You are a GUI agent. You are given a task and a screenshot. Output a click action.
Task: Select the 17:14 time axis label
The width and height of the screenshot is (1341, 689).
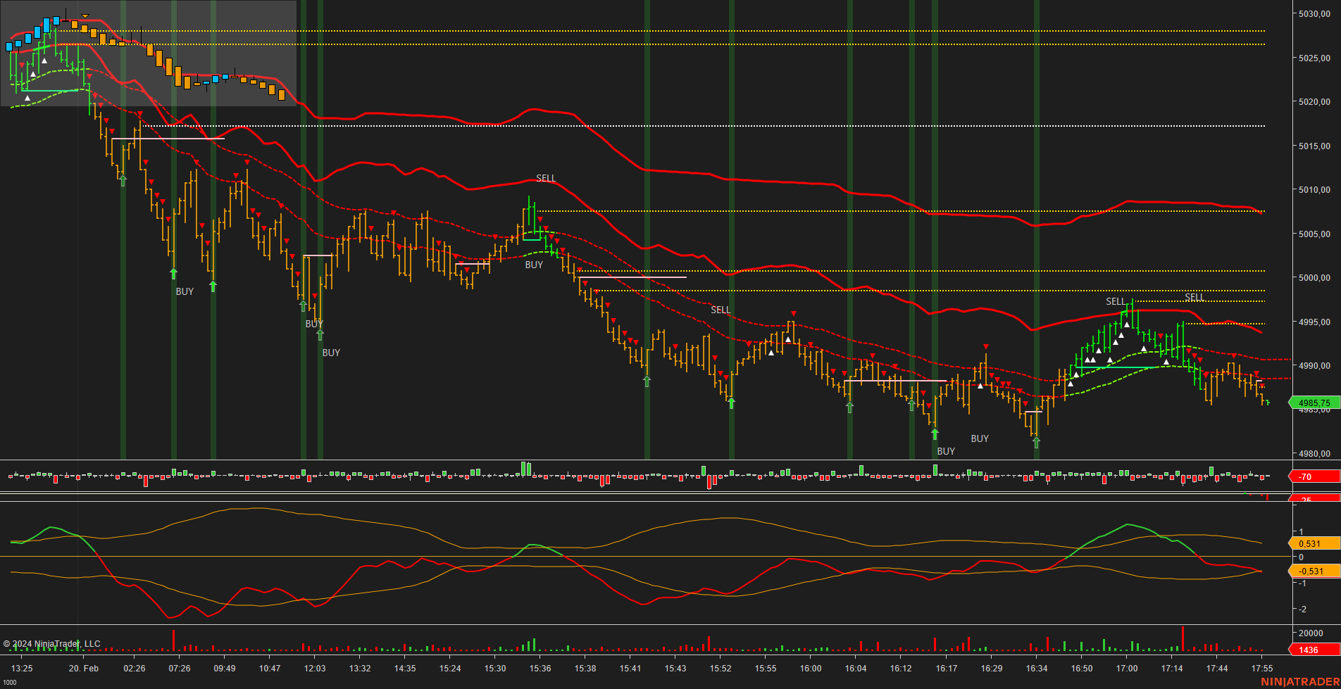[1172, 669]
